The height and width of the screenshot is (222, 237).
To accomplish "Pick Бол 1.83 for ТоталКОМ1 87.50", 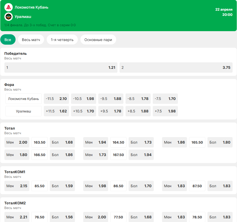I will point(220,186).
